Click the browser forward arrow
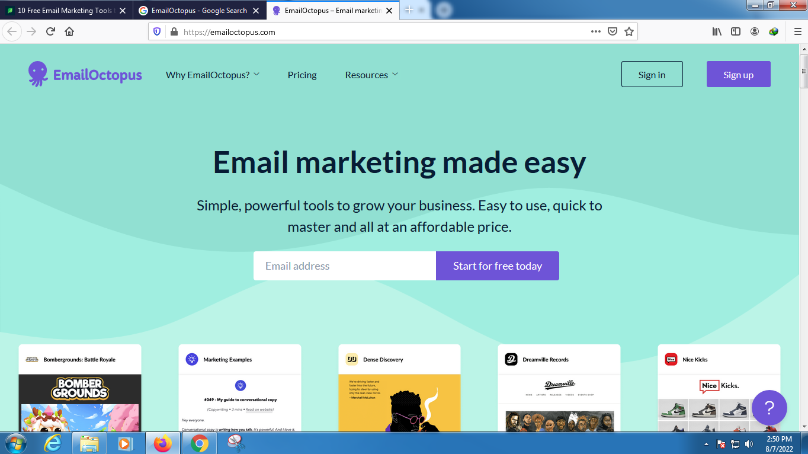 (31, 32)
